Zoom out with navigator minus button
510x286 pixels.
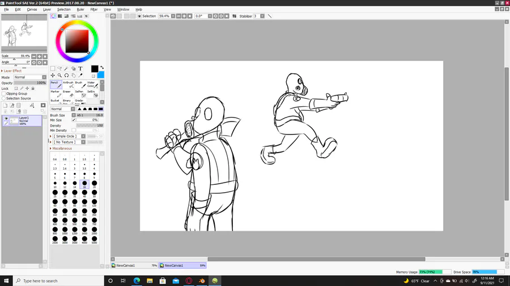click(34, 56)
